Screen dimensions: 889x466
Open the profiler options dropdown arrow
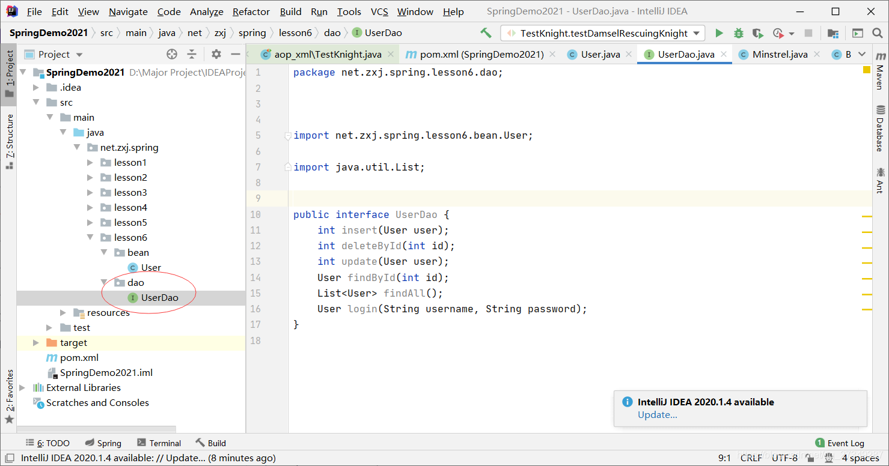pyautogui.click(x=791, y=34)
